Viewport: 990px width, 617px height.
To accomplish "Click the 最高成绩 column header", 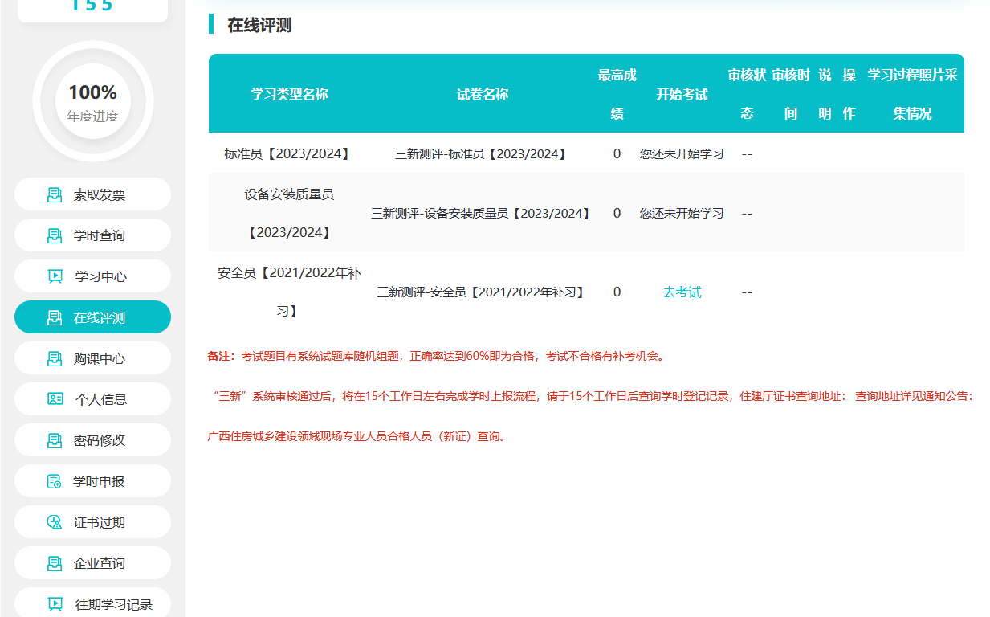I will [x=617, y=94].
